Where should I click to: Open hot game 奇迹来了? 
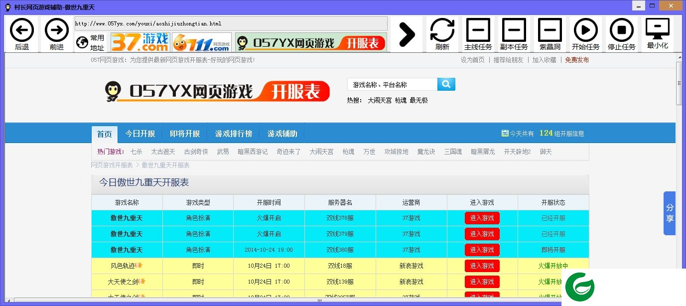coord(289,152)
